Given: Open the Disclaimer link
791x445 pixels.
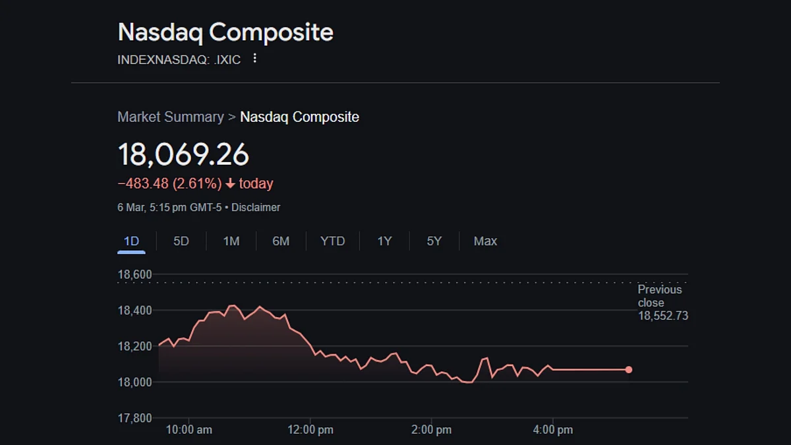Looking at the screenshot, I should (x=256, y=207).
